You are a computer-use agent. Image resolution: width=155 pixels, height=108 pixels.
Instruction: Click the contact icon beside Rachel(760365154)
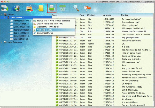[x=11, y=30]
